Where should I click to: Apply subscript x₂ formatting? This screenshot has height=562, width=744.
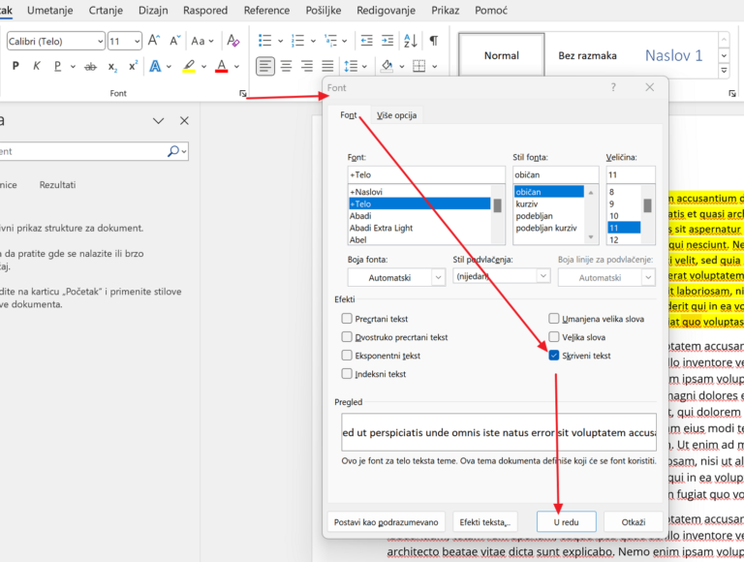click(112, 67)
